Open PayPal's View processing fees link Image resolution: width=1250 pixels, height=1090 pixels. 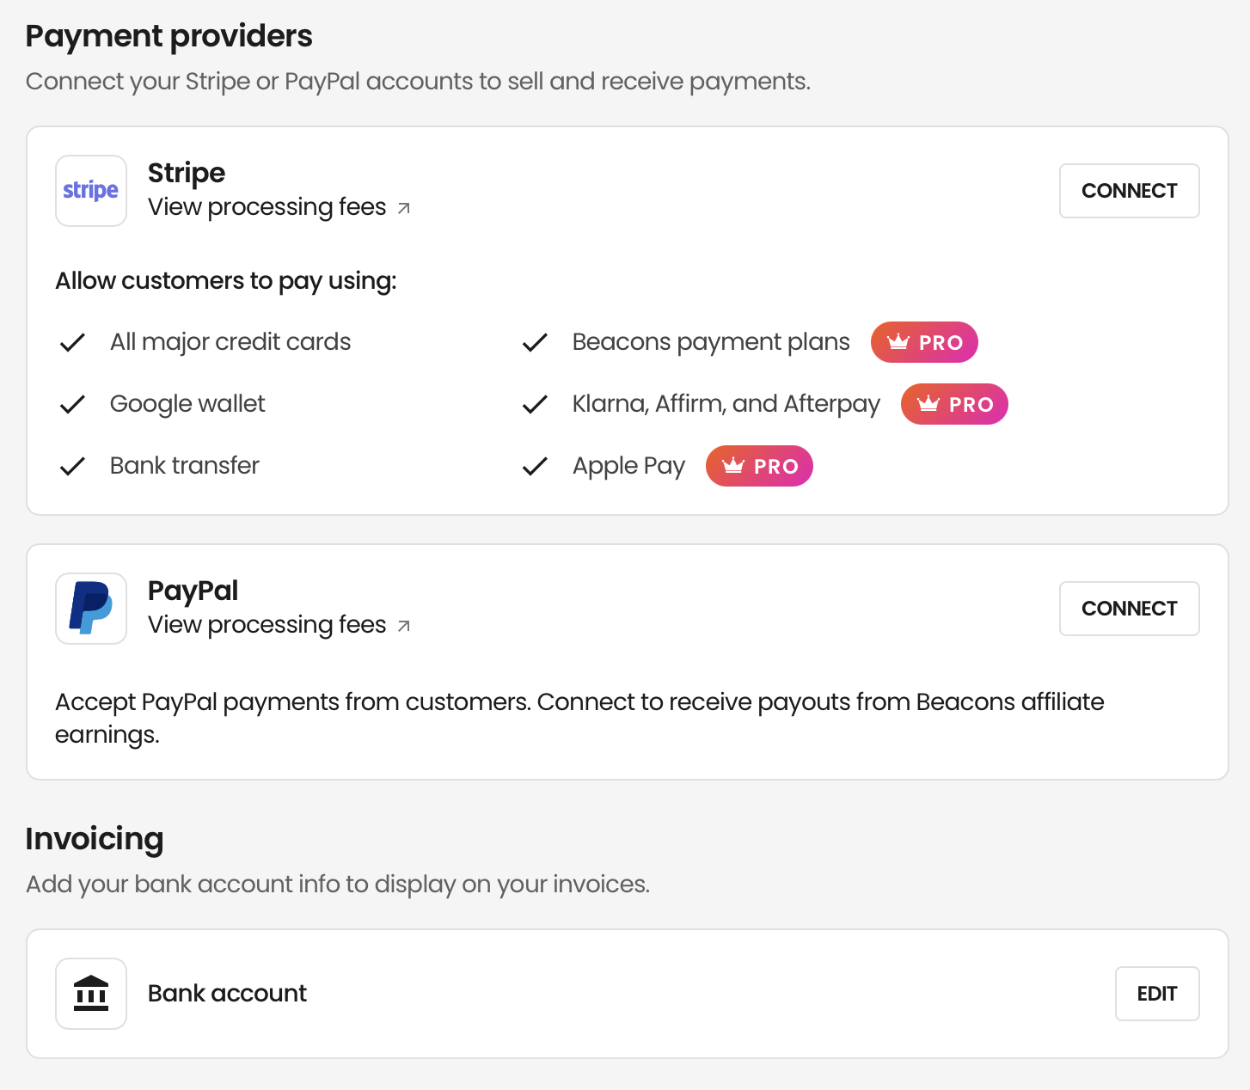tap(267, 625)
